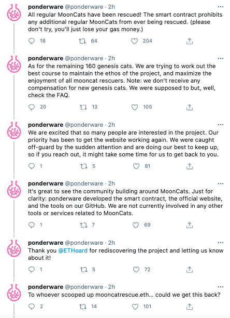The height and width of the screenshot is (318, 230).
Task: Like the community building tweet with 69 likes
Action: click(x=136, y=225)
